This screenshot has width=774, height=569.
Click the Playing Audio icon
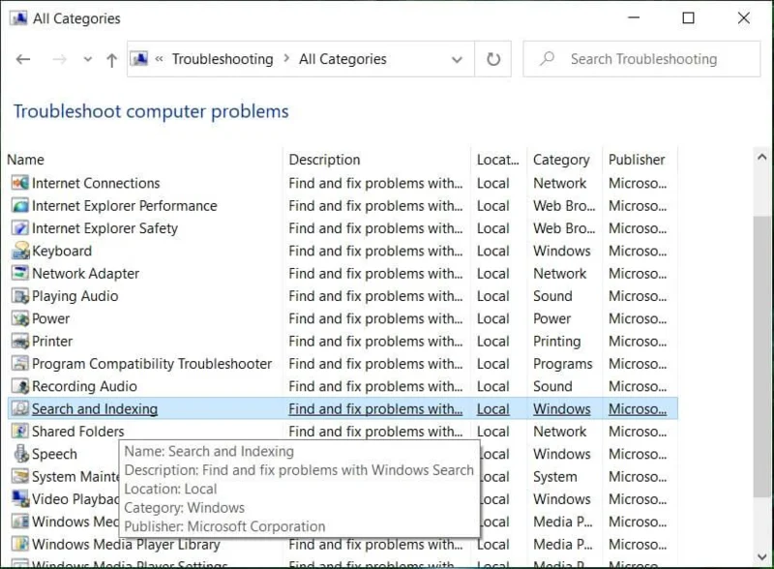tap(20, 296)
